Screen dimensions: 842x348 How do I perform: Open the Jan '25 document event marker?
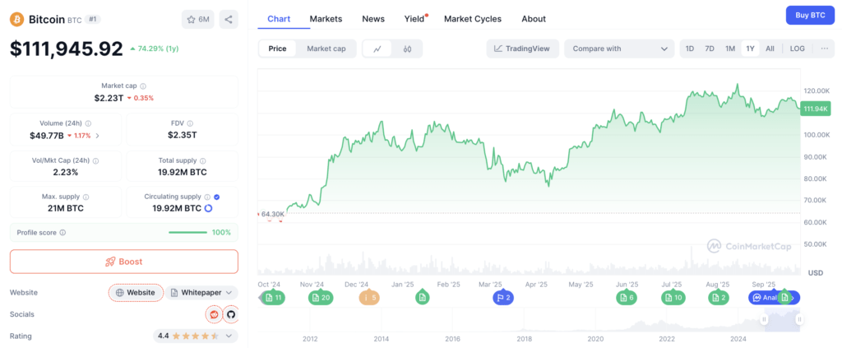coord(423,297)
